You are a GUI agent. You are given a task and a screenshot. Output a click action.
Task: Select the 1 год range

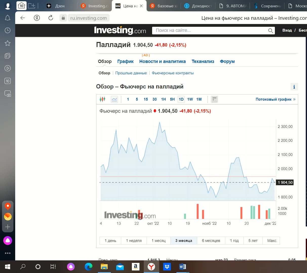coord(234,241)
